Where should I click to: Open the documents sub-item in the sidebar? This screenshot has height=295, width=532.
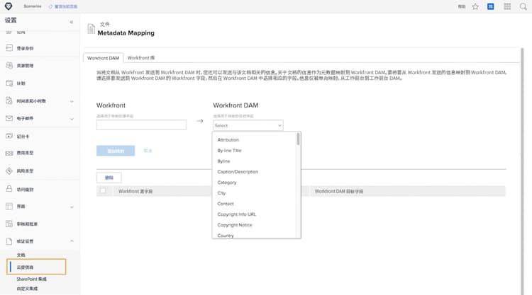pos(21,255)
